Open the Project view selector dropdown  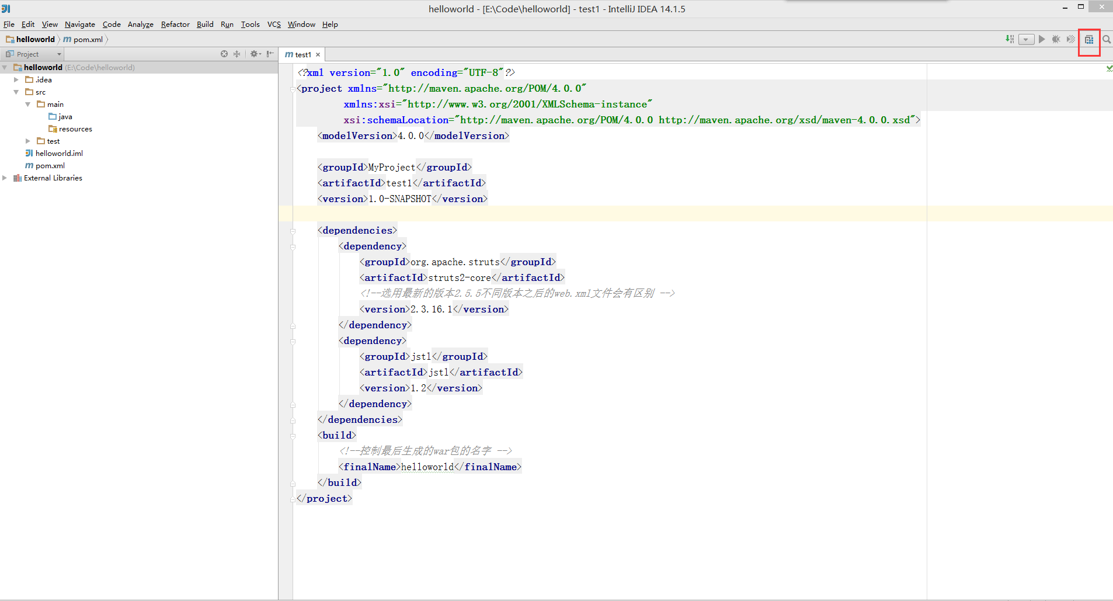point(34,54)
